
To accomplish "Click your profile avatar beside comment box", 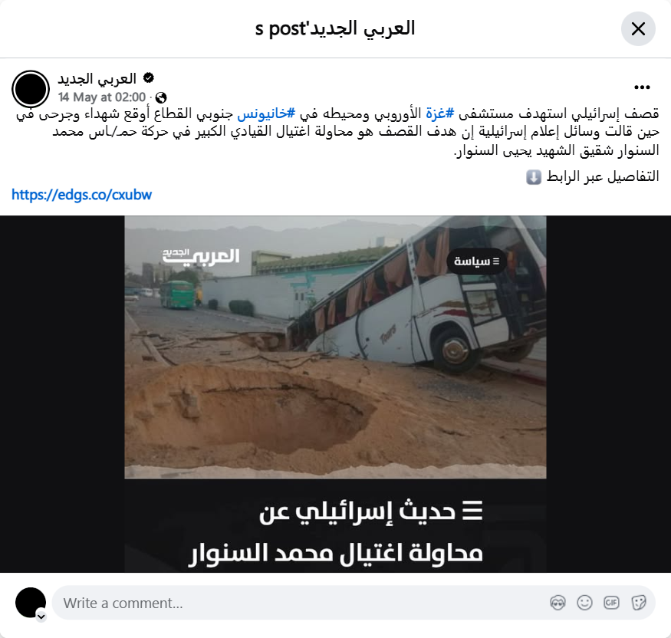I will coord(31,603).
